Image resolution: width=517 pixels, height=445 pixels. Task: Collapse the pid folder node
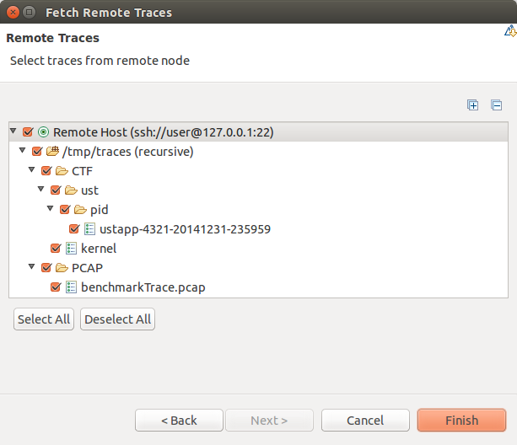[x=50, y=209]
